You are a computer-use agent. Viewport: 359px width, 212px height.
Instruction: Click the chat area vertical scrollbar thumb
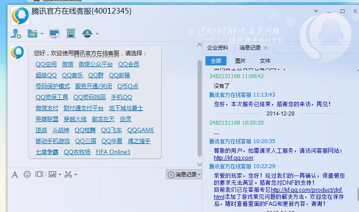[x=200, y=108]
